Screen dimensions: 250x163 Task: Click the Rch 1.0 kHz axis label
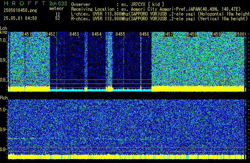coord(3,110)
